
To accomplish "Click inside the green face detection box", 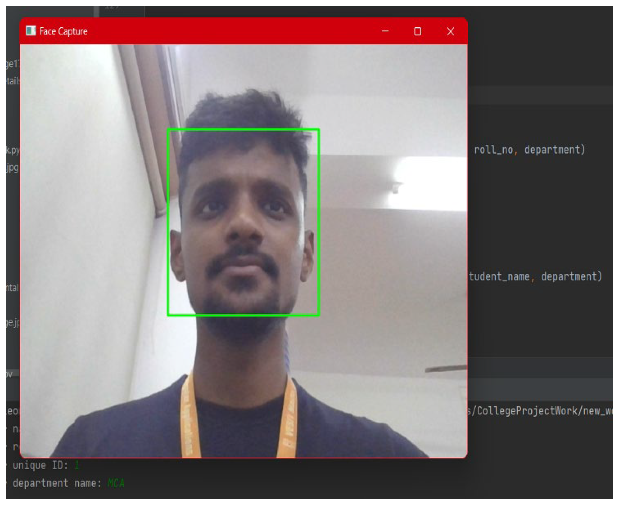I will click(243, 222).
